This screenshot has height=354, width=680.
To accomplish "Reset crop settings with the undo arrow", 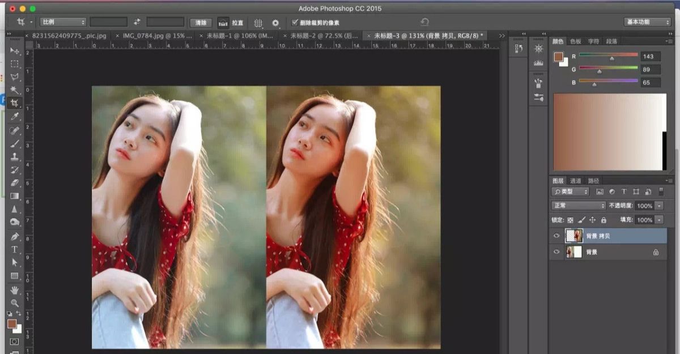I will click(424, 22).
